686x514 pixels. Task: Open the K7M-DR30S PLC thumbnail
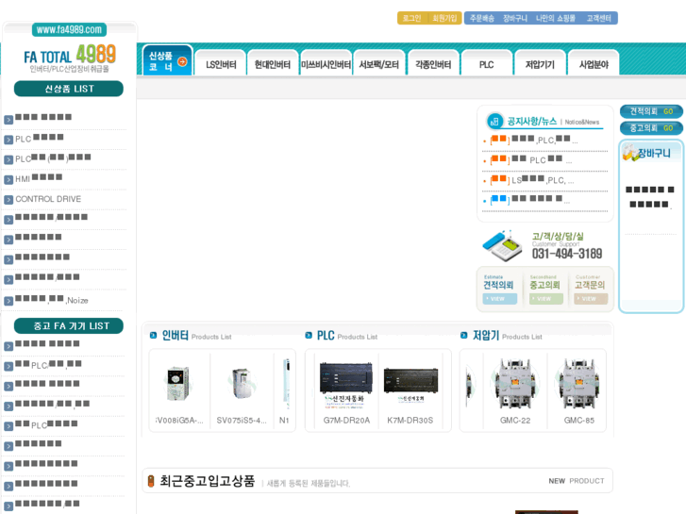410,384
